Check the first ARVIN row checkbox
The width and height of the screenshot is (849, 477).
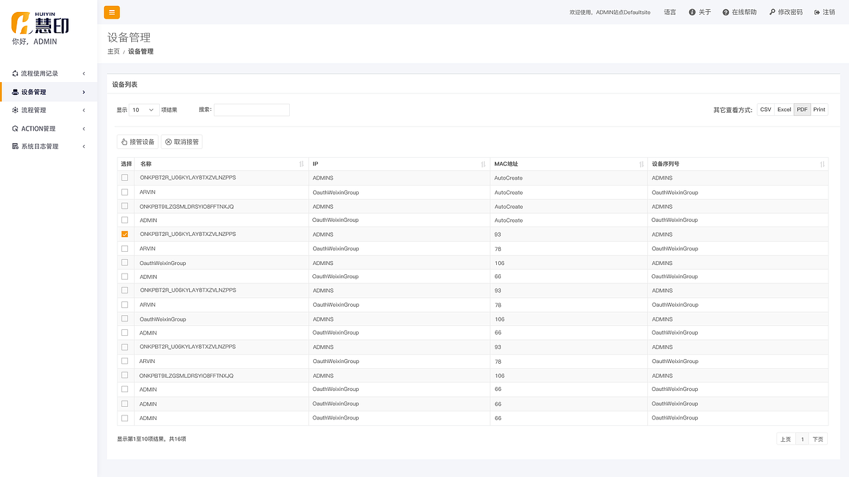(x=125, y=192)
